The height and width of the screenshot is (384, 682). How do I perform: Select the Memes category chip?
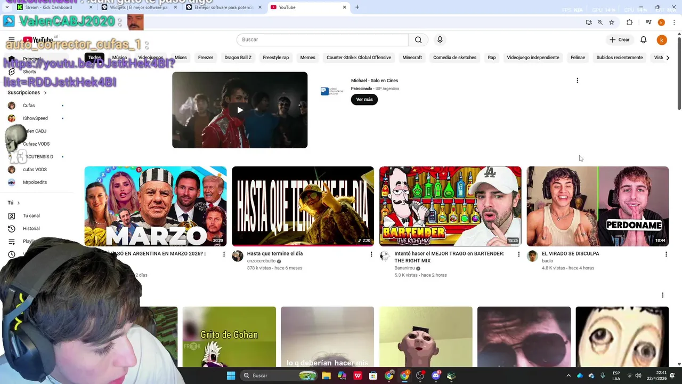pos(307,58)
